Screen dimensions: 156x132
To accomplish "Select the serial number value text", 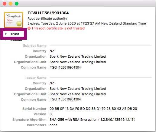I will tap(93, 109).
